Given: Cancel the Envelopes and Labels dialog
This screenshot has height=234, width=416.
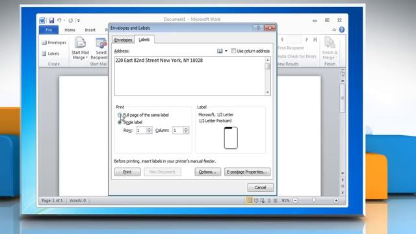Looking at the screenshot, I should tap(260, 188).
